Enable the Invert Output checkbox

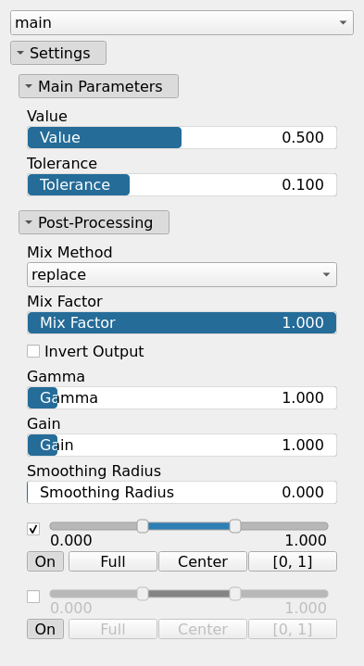tap(33, 351)
